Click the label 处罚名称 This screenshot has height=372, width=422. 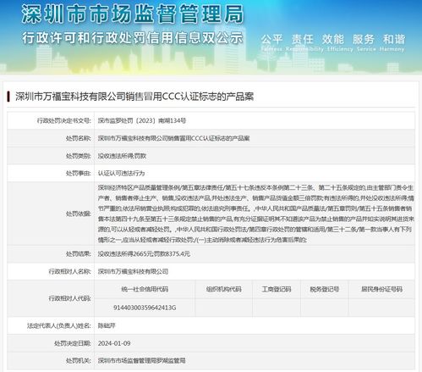(x=79, y=138)
